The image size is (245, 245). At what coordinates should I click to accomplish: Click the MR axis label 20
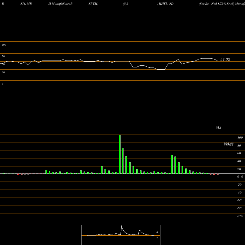[239, 169]
